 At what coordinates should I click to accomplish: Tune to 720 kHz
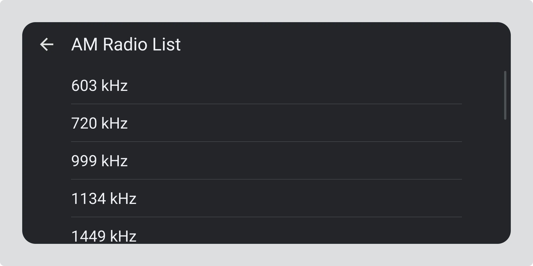click(99, 123)
